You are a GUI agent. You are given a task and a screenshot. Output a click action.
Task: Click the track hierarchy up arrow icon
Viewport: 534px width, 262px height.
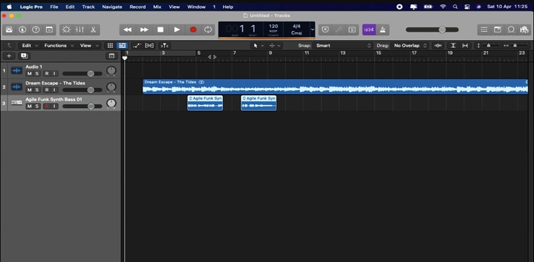pos(9,45)
